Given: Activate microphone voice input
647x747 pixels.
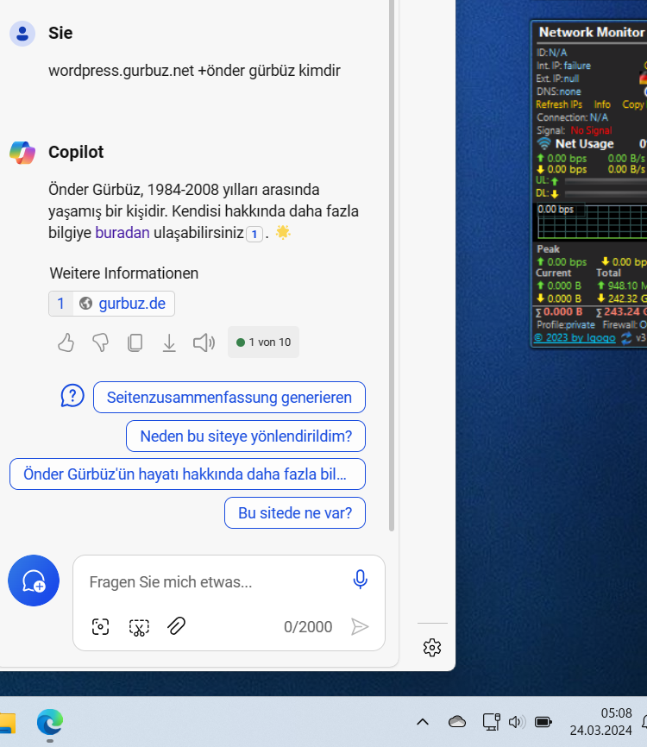Looking at the screenshot, I should click(x=361, y=580).
